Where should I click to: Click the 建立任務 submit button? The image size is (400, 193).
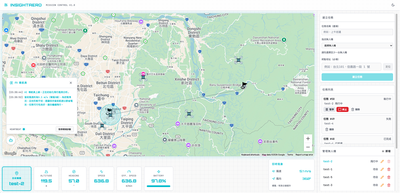click(x=357, y=77)
